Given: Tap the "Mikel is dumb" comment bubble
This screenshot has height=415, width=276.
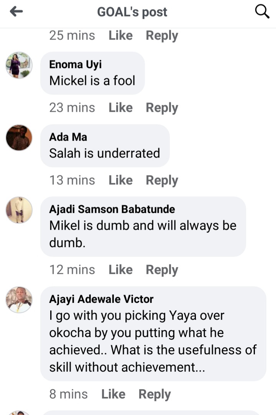Looking at the screenshot, I should pos(143,227).
